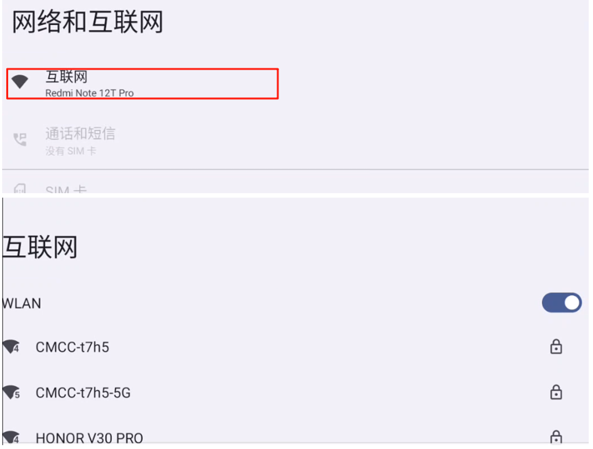Click the SIM card icon
The width and height of the screenshot is (593, 449).
[20, 188]
